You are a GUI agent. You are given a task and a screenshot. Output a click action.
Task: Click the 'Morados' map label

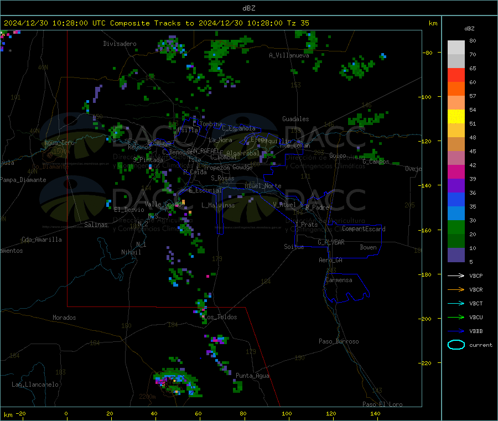tap(64, 318)
